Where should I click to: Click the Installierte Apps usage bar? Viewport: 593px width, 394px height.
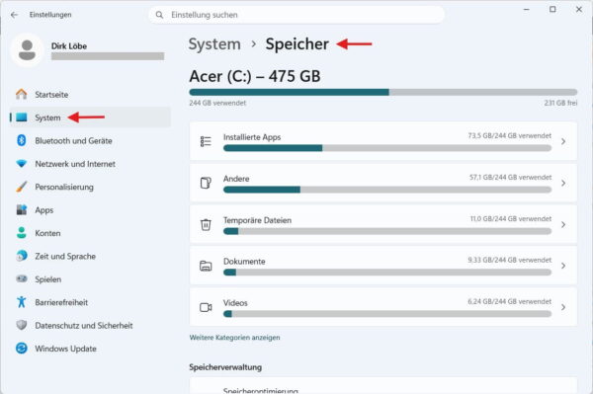387,148
